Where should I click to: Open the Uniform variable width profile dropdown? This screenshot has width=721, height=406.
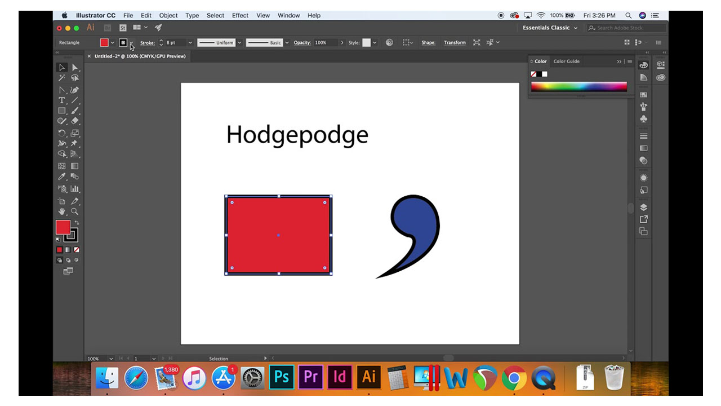click(239, 43)
